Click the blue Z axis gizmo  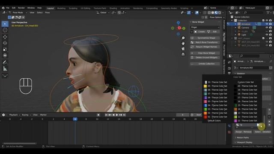click(178, 23)
